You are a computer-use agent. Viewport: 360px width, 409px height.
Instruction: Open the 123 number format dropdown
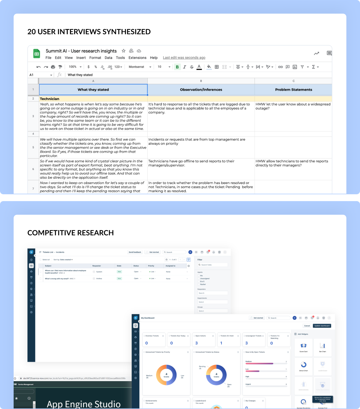[x=118, y=67]
